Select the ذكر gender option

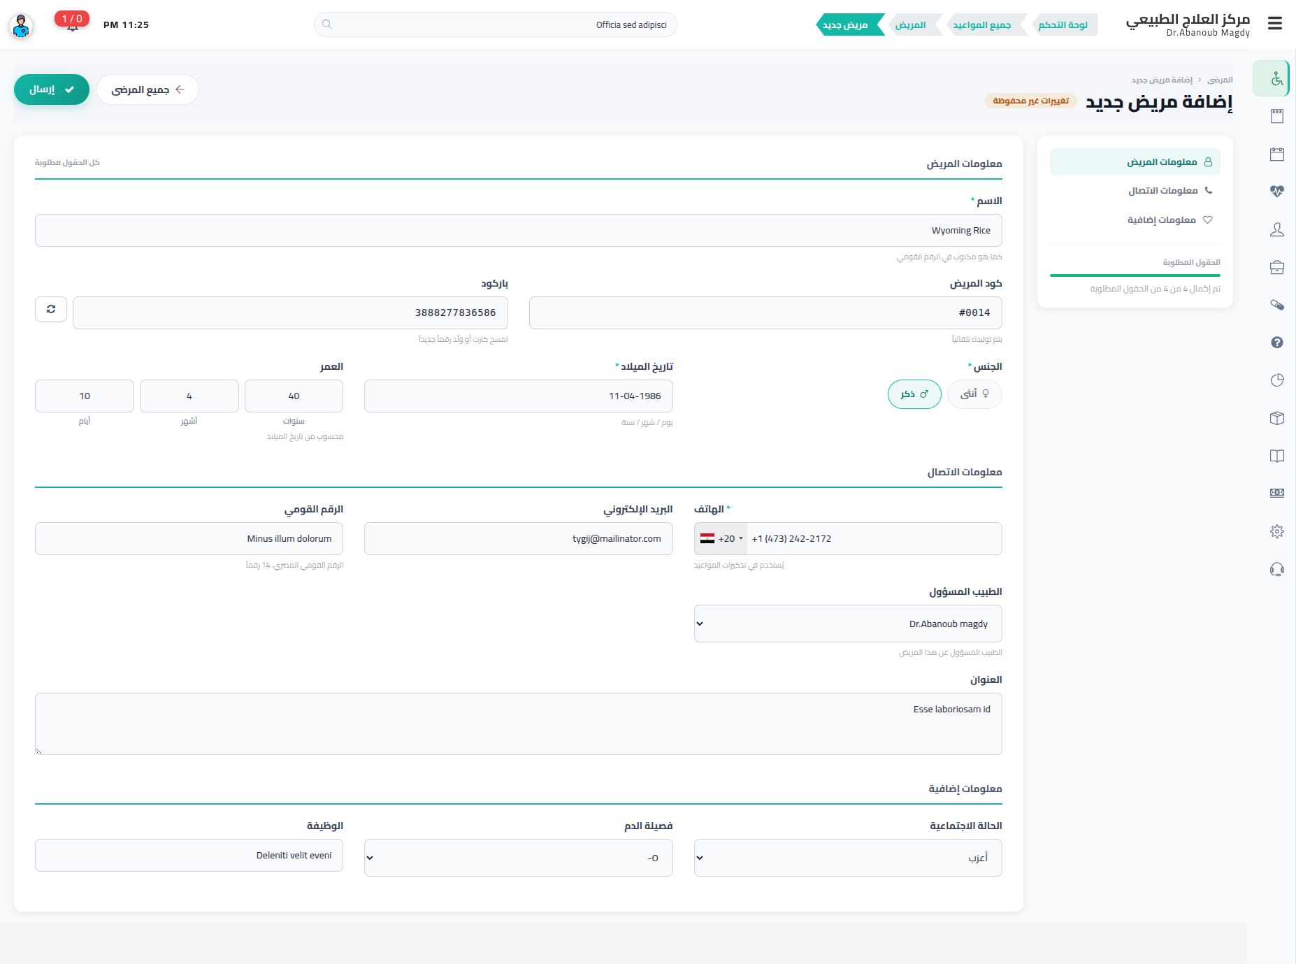[914, 394]
